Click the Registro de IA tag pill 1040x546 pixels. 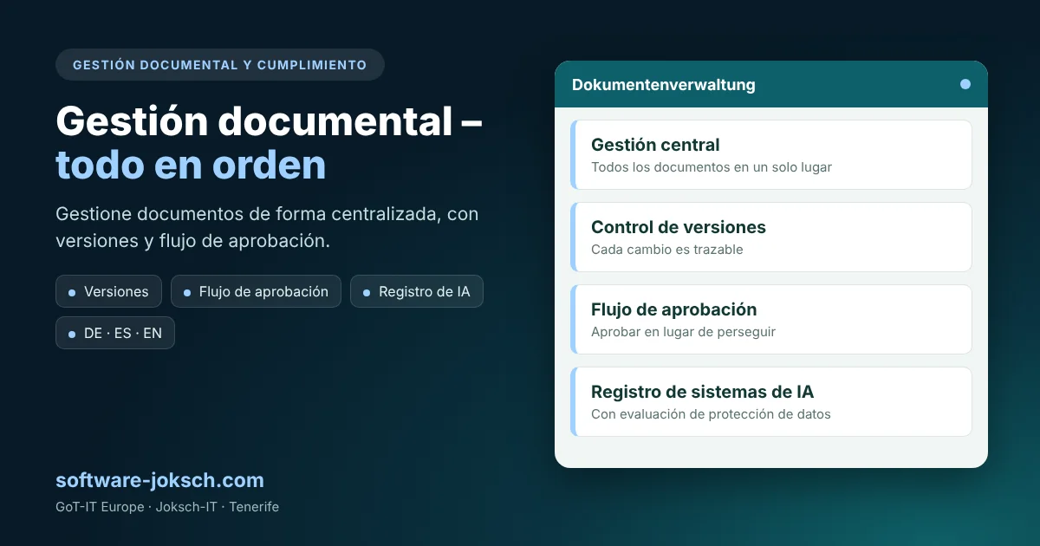[x=417, y=291]
